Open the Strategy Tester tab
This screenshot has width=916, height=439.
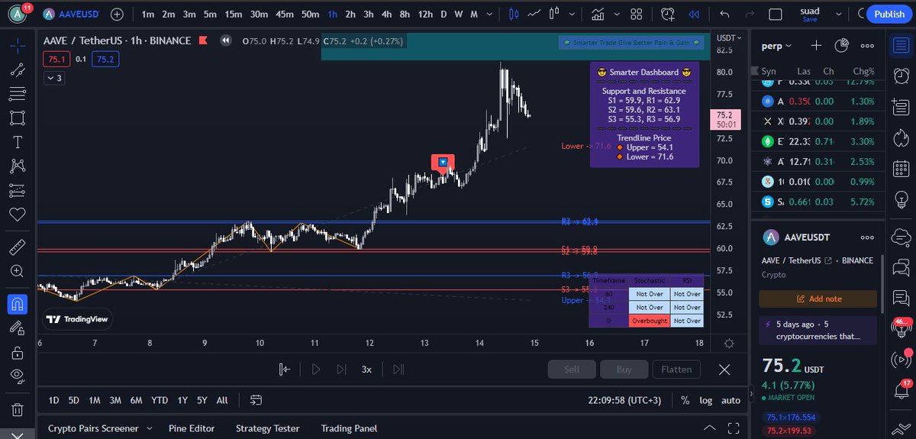point(268,428)
